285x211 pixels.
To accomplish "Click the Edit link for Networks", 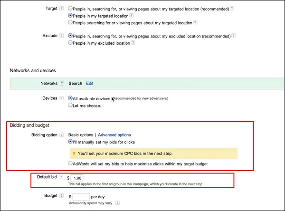I will (x=90, y=83).
